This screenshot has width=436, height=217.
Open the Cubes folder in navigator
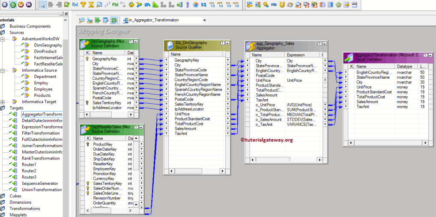[15, 196]
